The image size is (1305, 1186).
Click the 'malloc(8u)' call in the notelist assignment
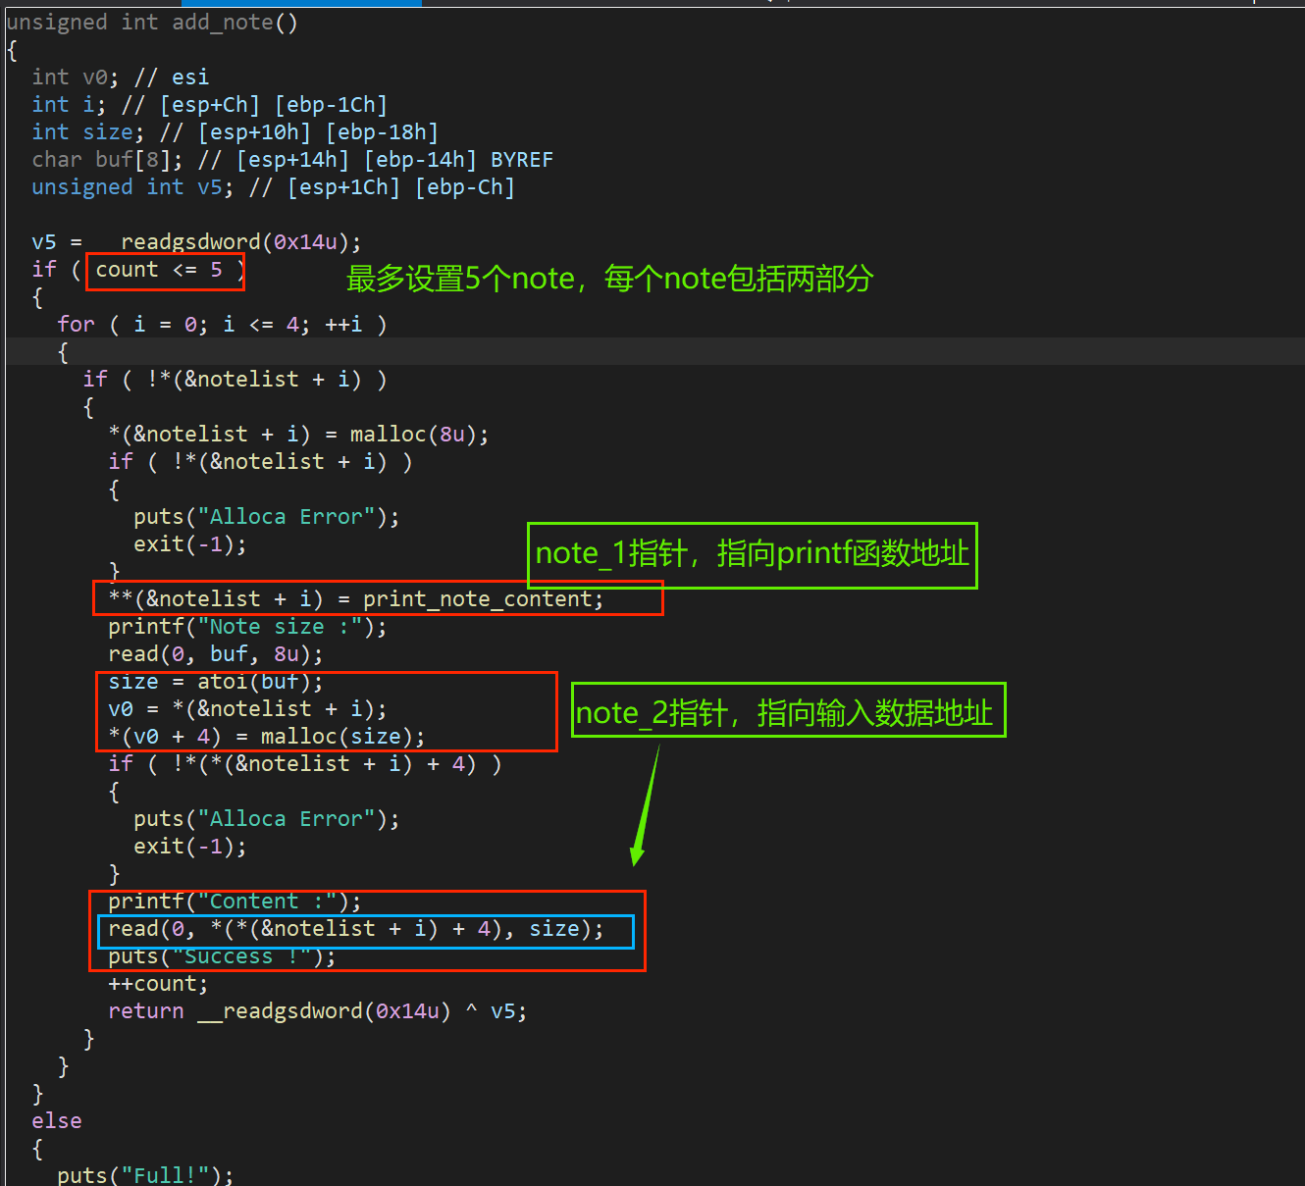[x=413, y=434]
